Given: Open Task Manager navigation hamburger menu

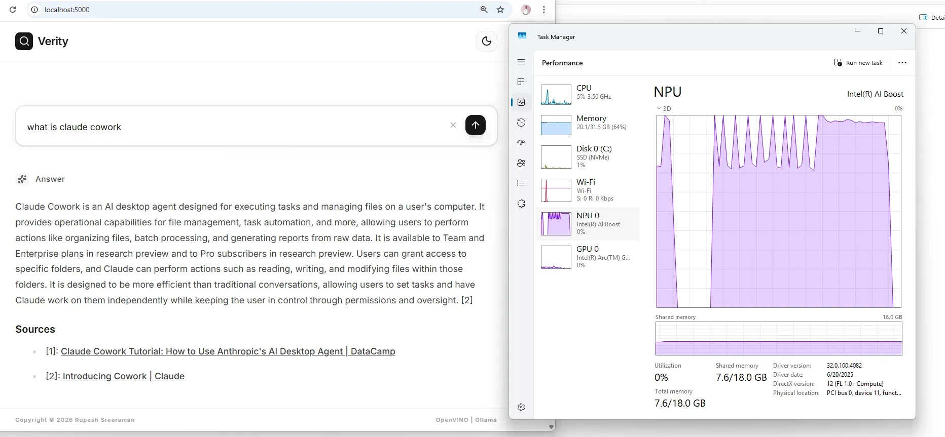Looking at the screenshot, I should pyautogui.click(x=521, y=62).
